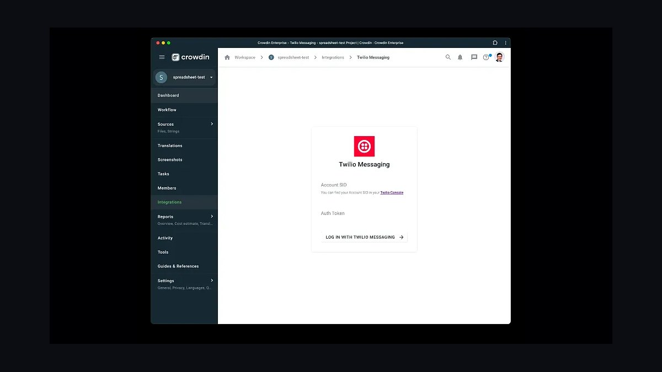Viewport: 662px width, 372px height.
Task: Open the browser three-dot menu
Action: tap(505, 42)
